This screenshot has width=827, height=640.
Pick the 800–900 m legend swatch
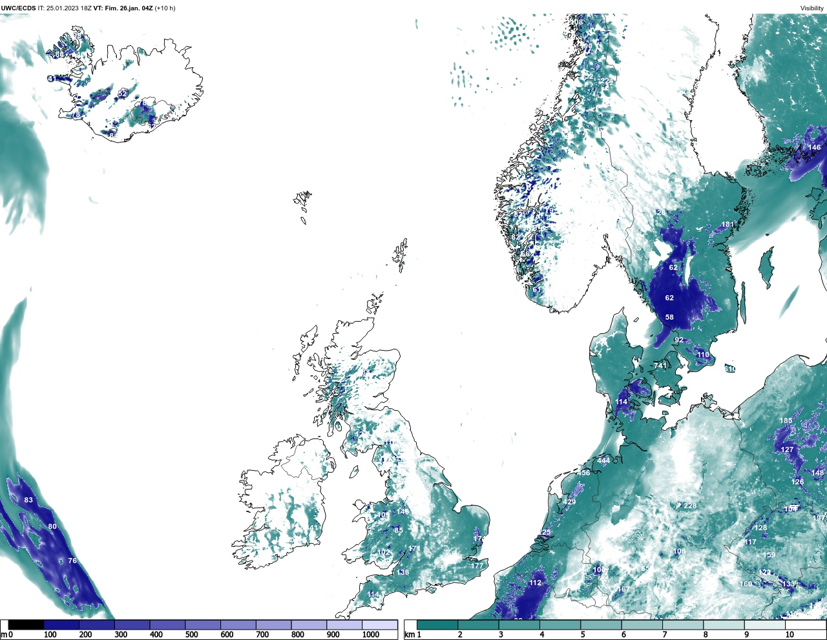[x=309, y=625]
